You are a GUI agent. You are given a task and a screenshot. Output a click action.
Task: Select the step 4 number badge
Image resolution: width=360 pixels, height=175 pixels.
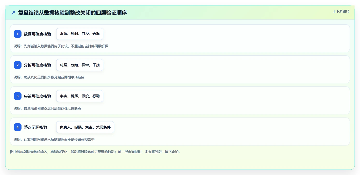click(x=18, y=127)
